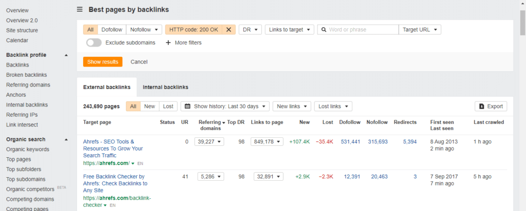The height and width of the screenshot is (211, 526).
Task: Open Overview 2.0 in sidebar
Action: (22, 20)
